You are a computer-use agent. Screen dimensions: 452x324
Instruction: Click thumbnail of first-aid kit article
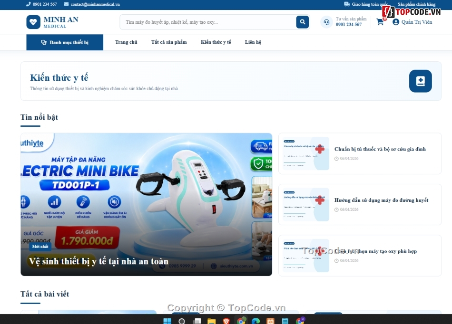305,153
